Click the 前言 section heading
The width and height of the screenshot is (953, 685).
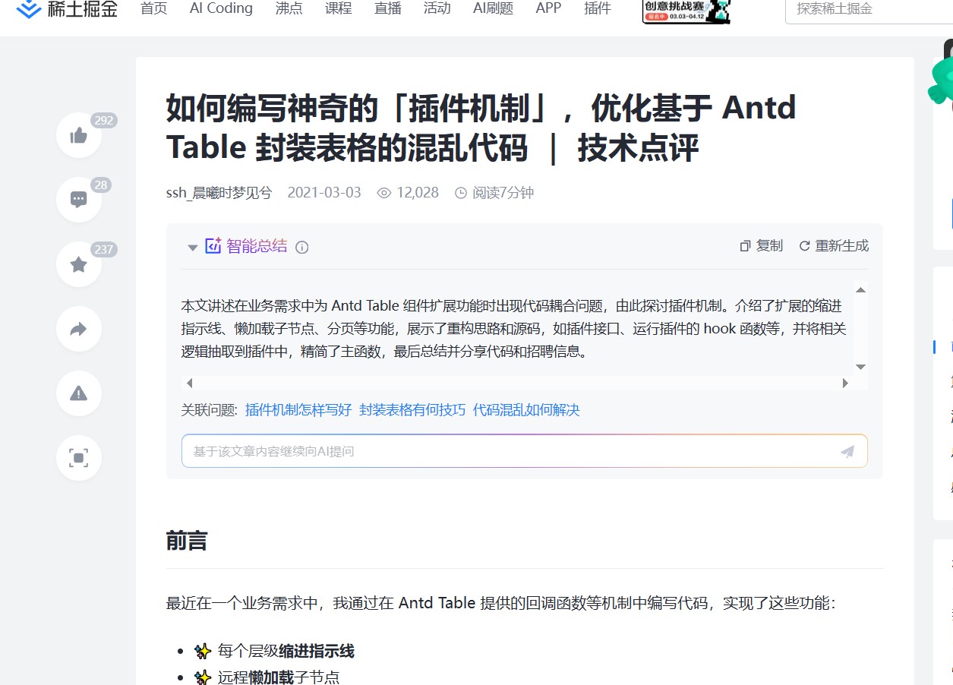click(x=187, y=541)
